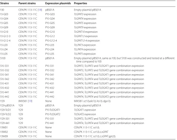This screenshot has width=177, height=140.
Task: Select the YJ-G03 strain cell
Action: [x=4, y=14]
